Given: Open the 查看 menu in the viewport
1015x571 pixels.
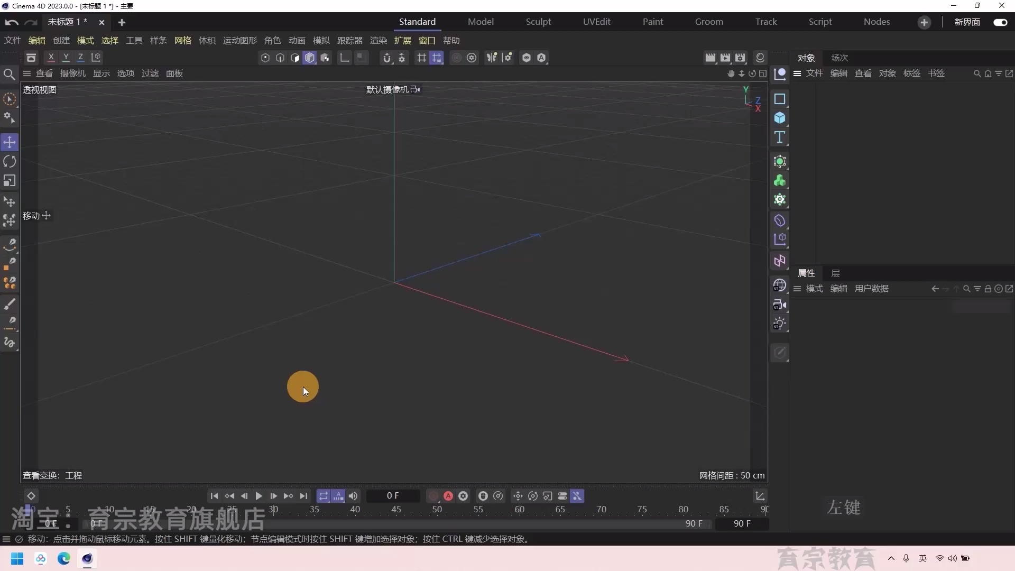Looking at the screenshot, I should click(44, 73).
